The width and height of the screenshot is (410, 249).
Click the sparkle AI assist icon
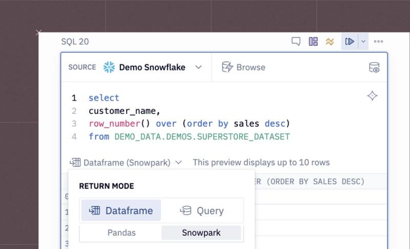point(372,96)
